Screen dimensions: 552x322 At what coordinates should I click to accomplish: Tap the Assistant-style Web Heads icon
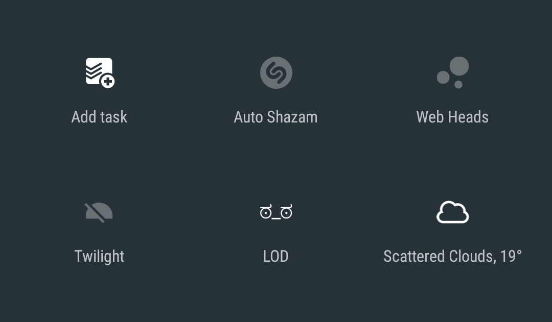click(x=452, y=72)
